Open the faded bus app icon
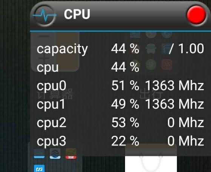Image resolution: width=211 pixels, height=172 pixels. [151, 49]
